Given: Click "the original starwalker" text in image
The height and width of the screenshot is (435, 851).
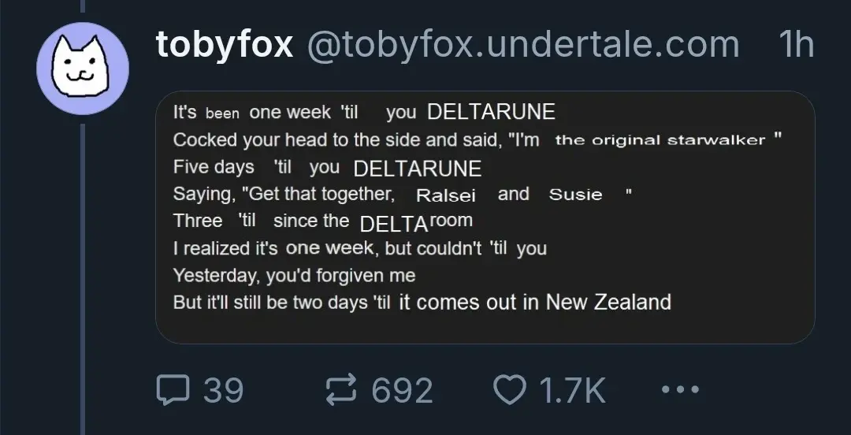Looking at the screenshot, I should click(660, 140).
